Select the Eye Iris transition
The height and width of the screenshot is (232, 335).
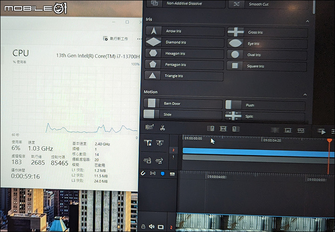tap(267, 44)
